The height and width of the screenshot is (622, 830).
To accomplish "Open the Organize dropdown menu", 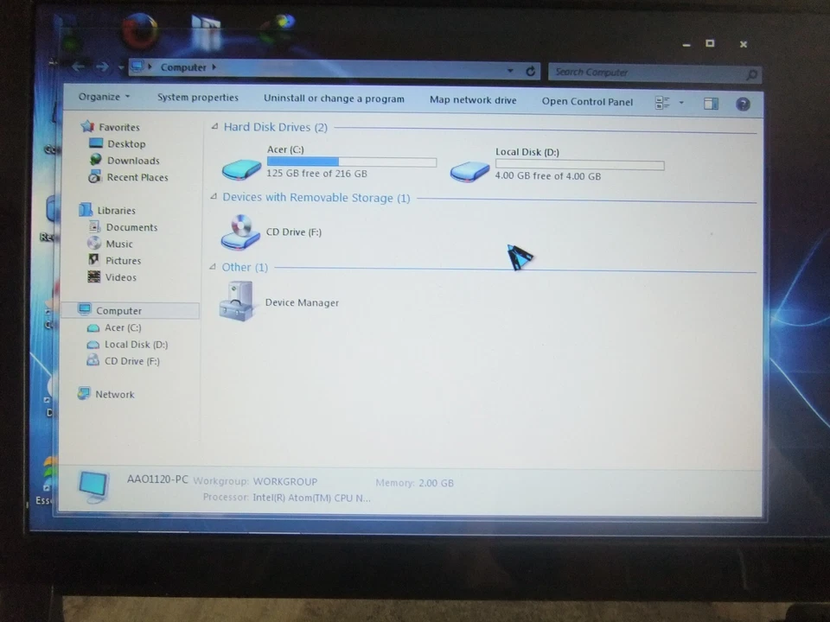I will point(103,97).
